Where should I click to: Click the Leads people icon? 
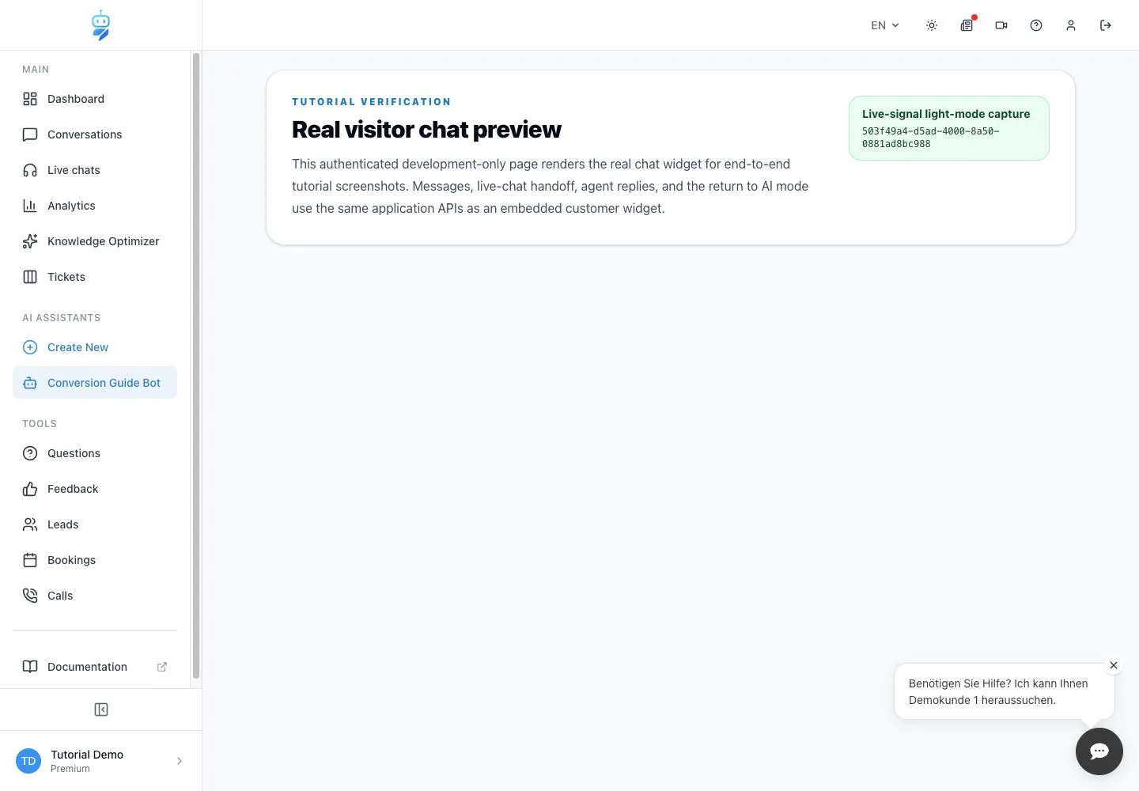pos(30,524)
